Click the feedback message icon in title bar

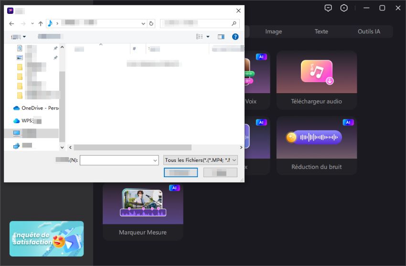tap(328, 8)
